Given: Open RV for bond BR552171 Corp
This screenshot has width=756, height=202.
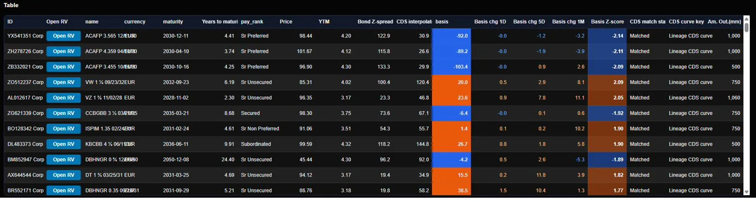Looking at the screenshot, I should 63,190.
